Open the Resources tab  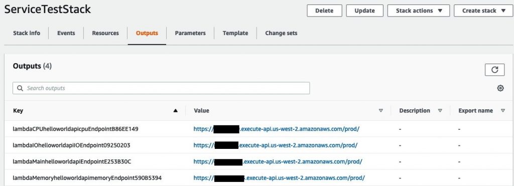105,33
